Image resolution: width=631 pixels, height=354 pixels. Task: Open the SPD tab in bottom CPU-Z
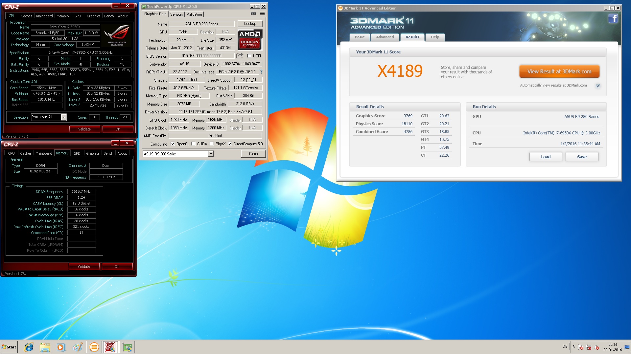pyautogui.click(x=77, y=153)
